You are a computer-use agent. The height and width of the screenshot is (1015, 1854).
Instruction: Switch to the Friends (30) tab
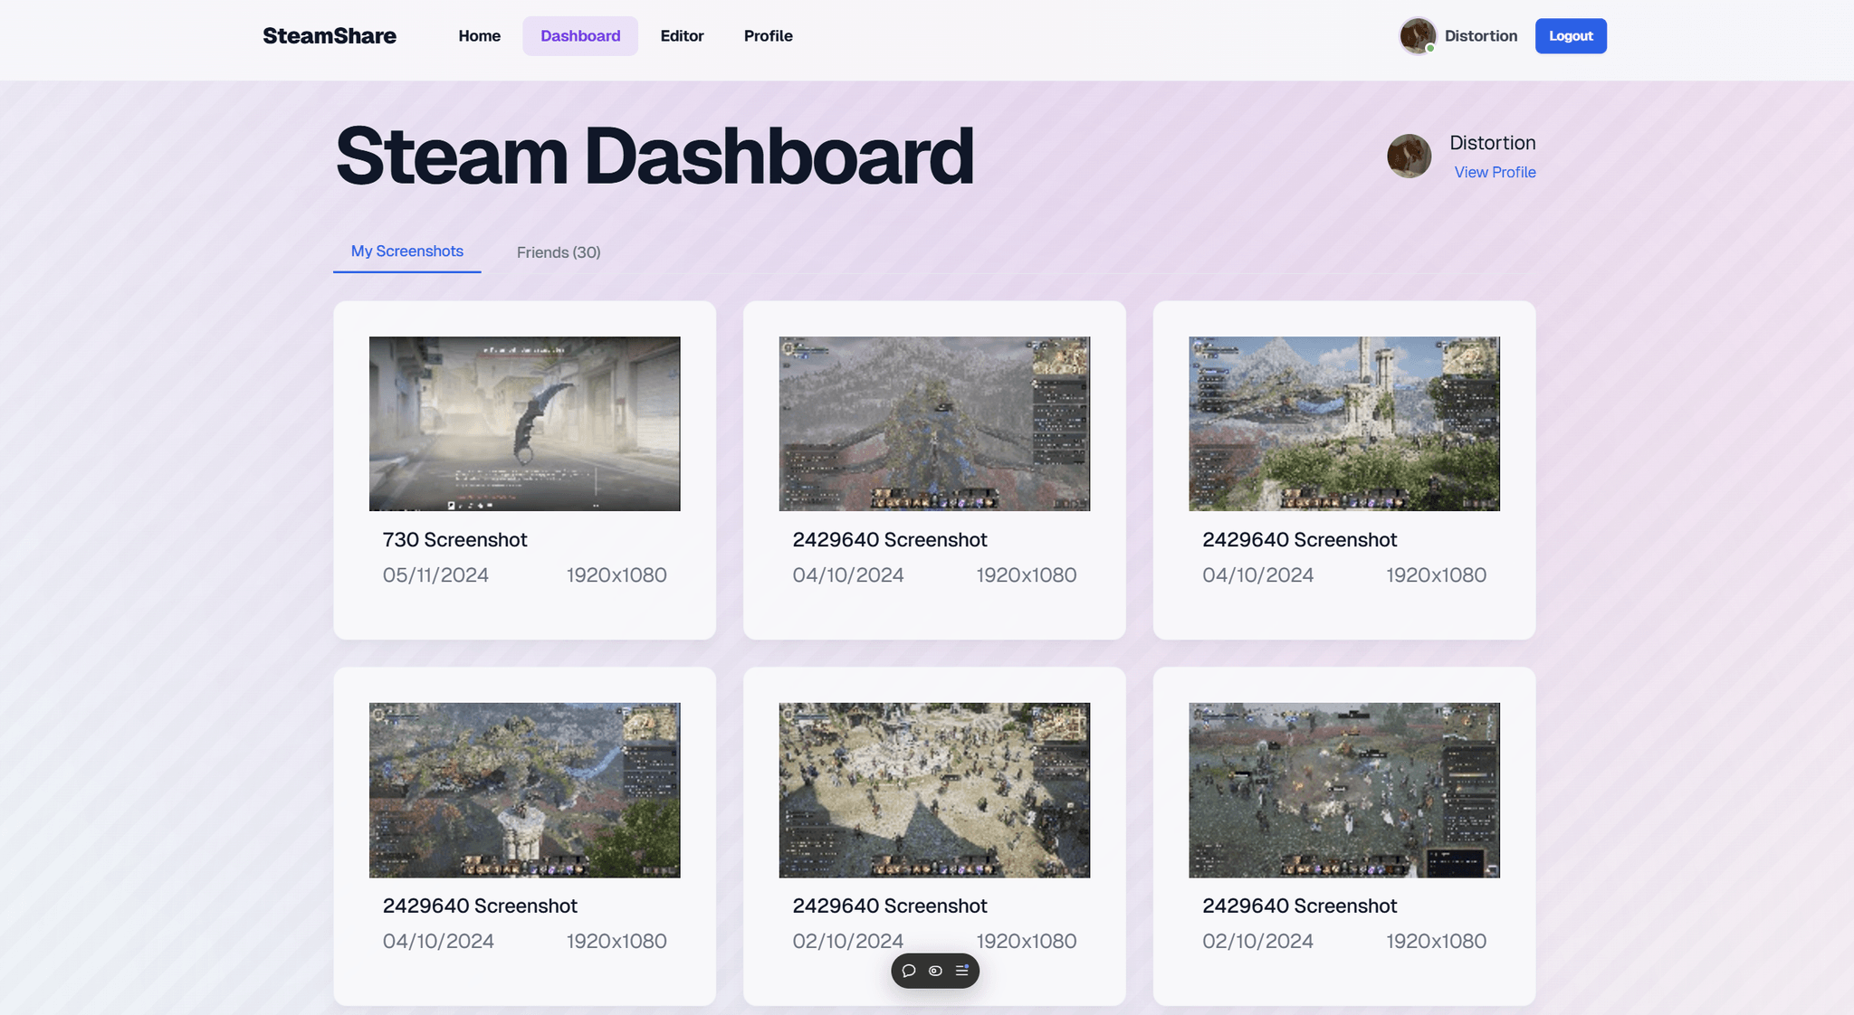(559, 252)
